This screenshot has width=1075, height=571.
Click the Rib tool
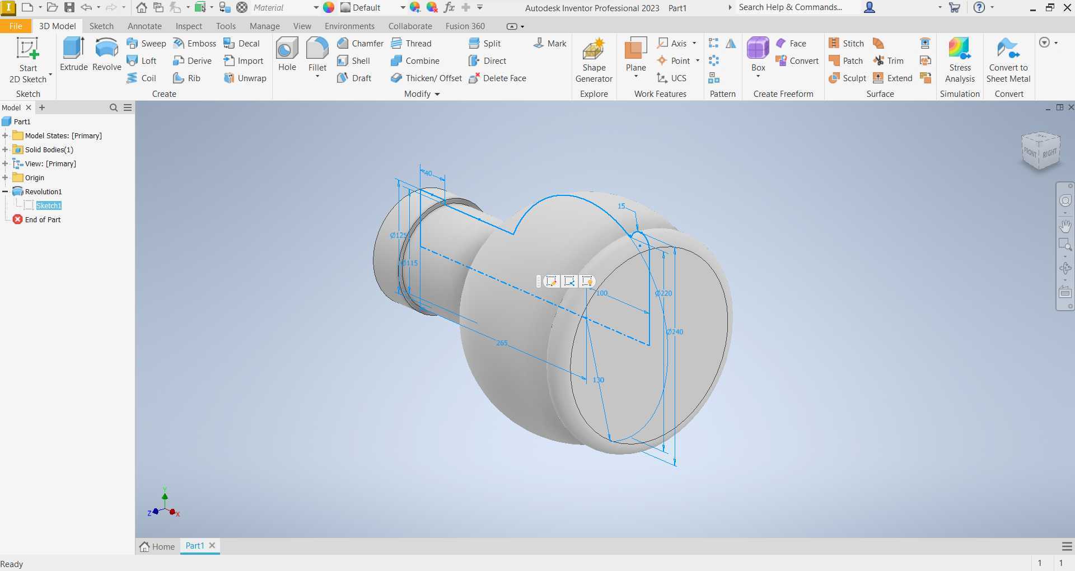[186, 78]
